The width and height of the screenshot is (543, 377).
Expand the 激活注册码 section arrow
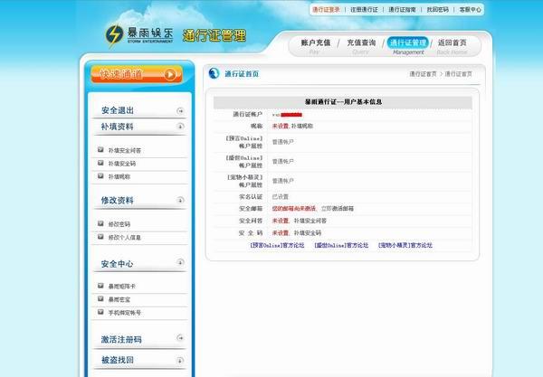coord(181,340)
